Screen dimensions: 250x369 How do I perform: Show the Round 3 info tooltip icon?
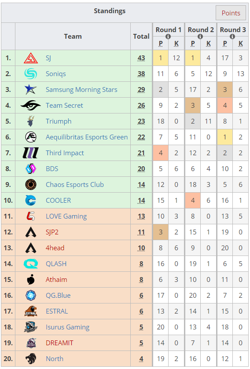[232, 37]
